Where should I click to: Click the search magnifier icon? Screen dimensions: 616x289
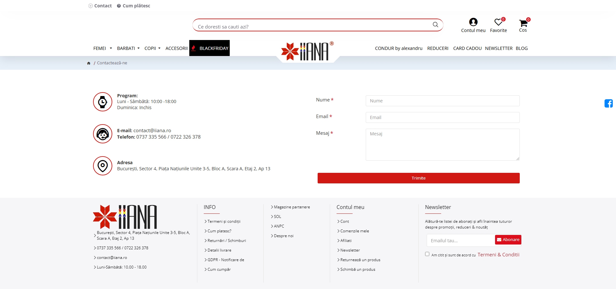tap(435, 25)
